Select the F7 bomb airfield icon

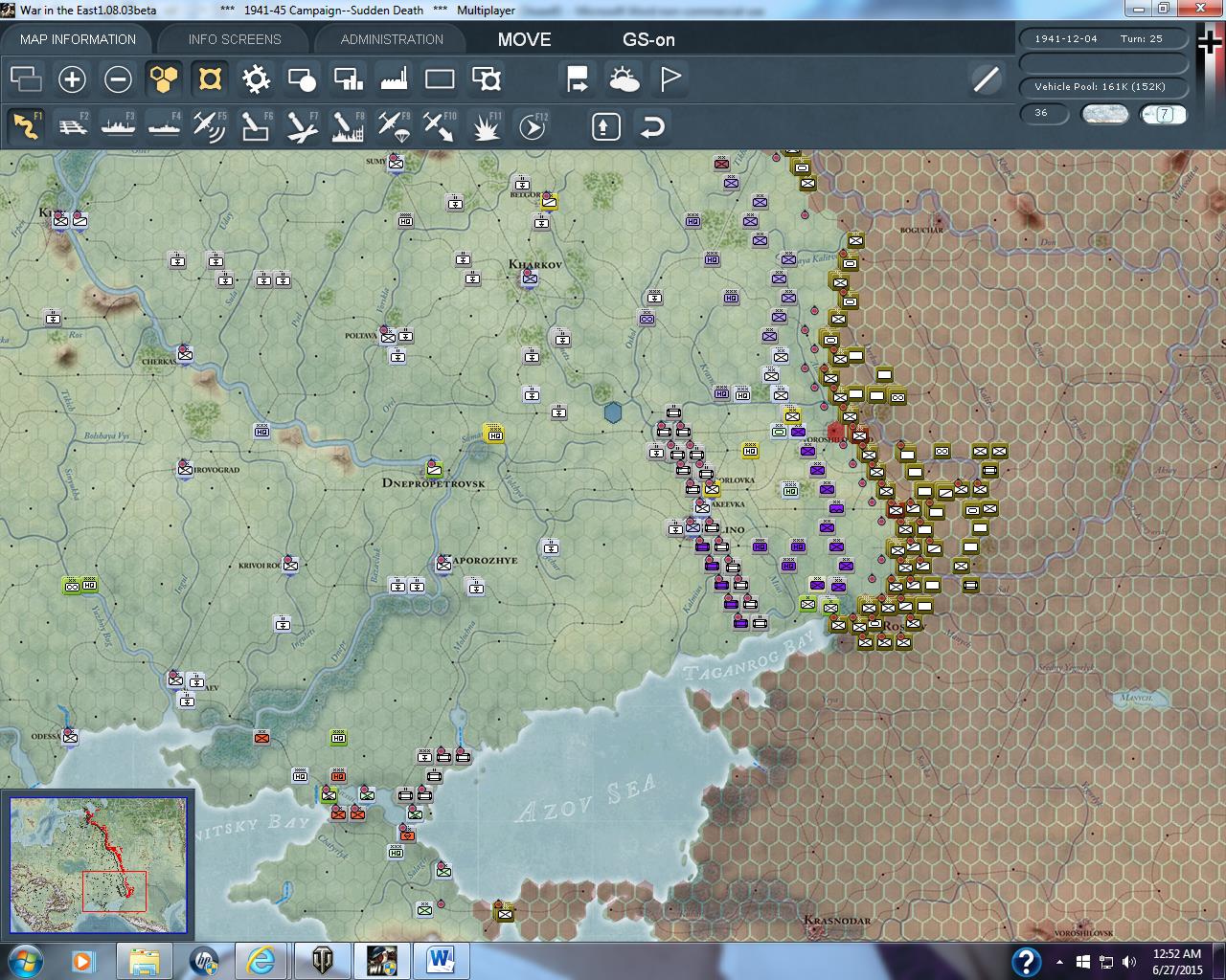[x=302, y=126]
